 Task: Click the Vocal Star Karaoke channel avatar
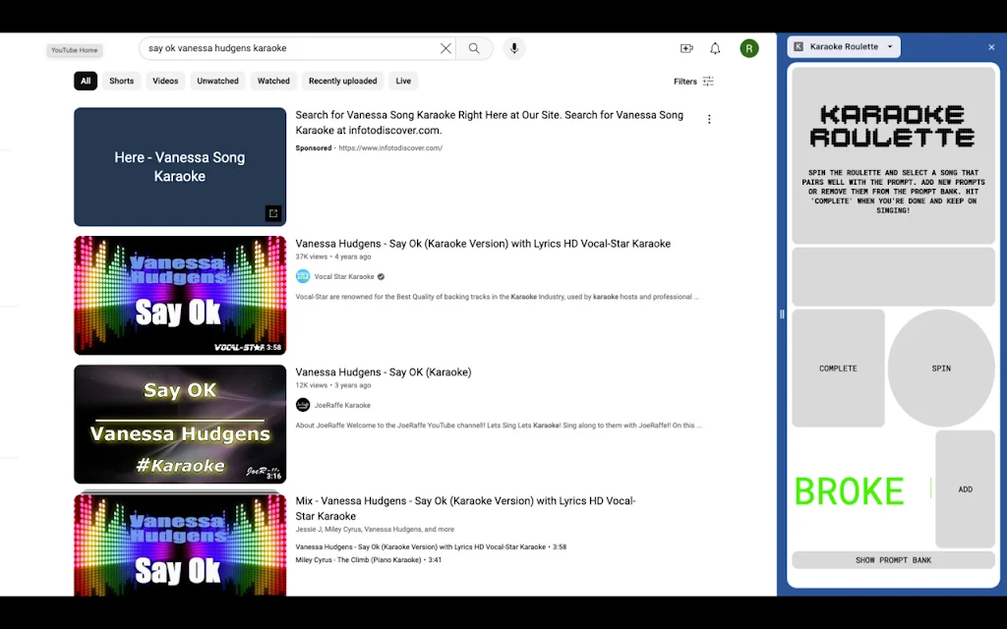(303, 276)
